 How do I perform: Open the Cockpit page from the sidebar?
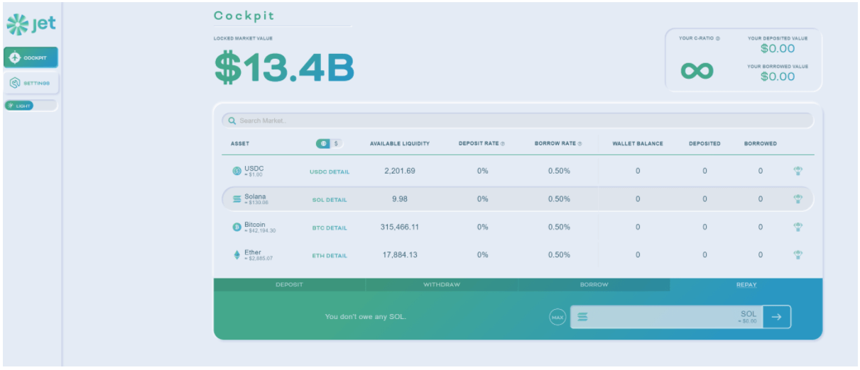[31, 57]
